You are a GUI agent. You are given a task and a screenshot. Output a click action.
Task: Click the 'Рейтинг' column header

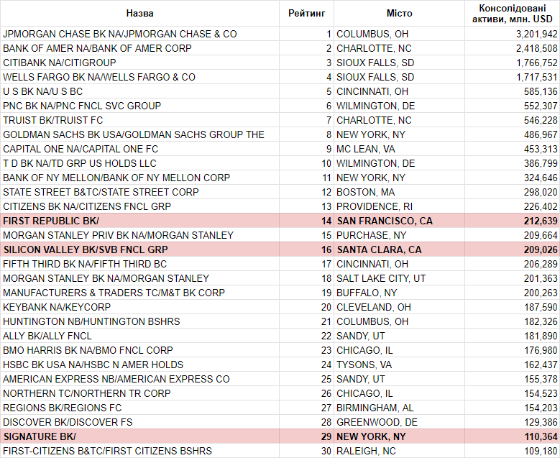coord(307,13)
